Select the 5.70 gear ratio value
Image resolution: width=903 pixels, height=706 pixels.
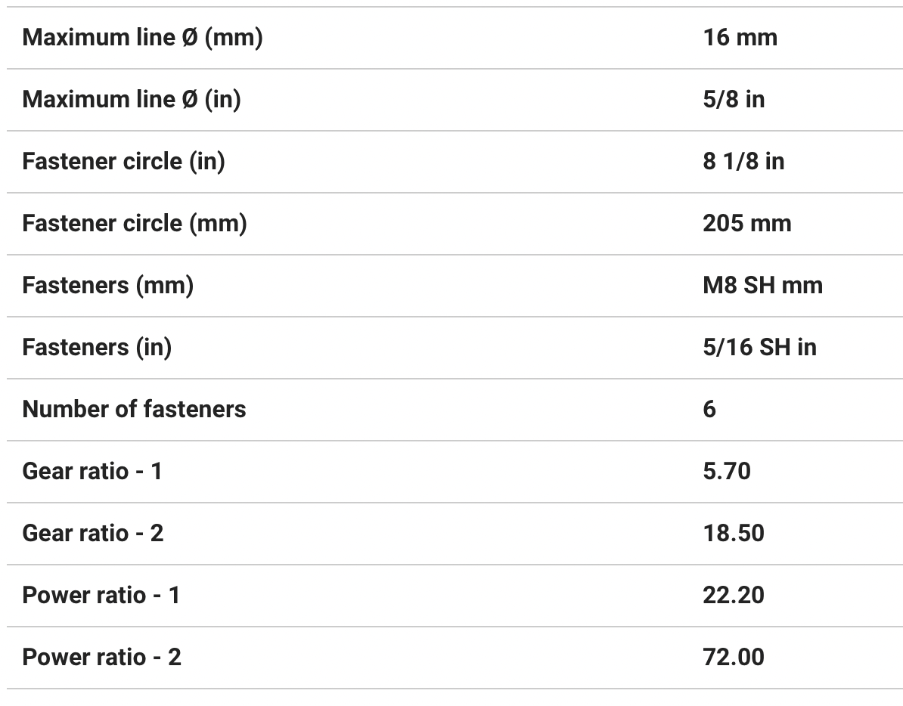727,471
